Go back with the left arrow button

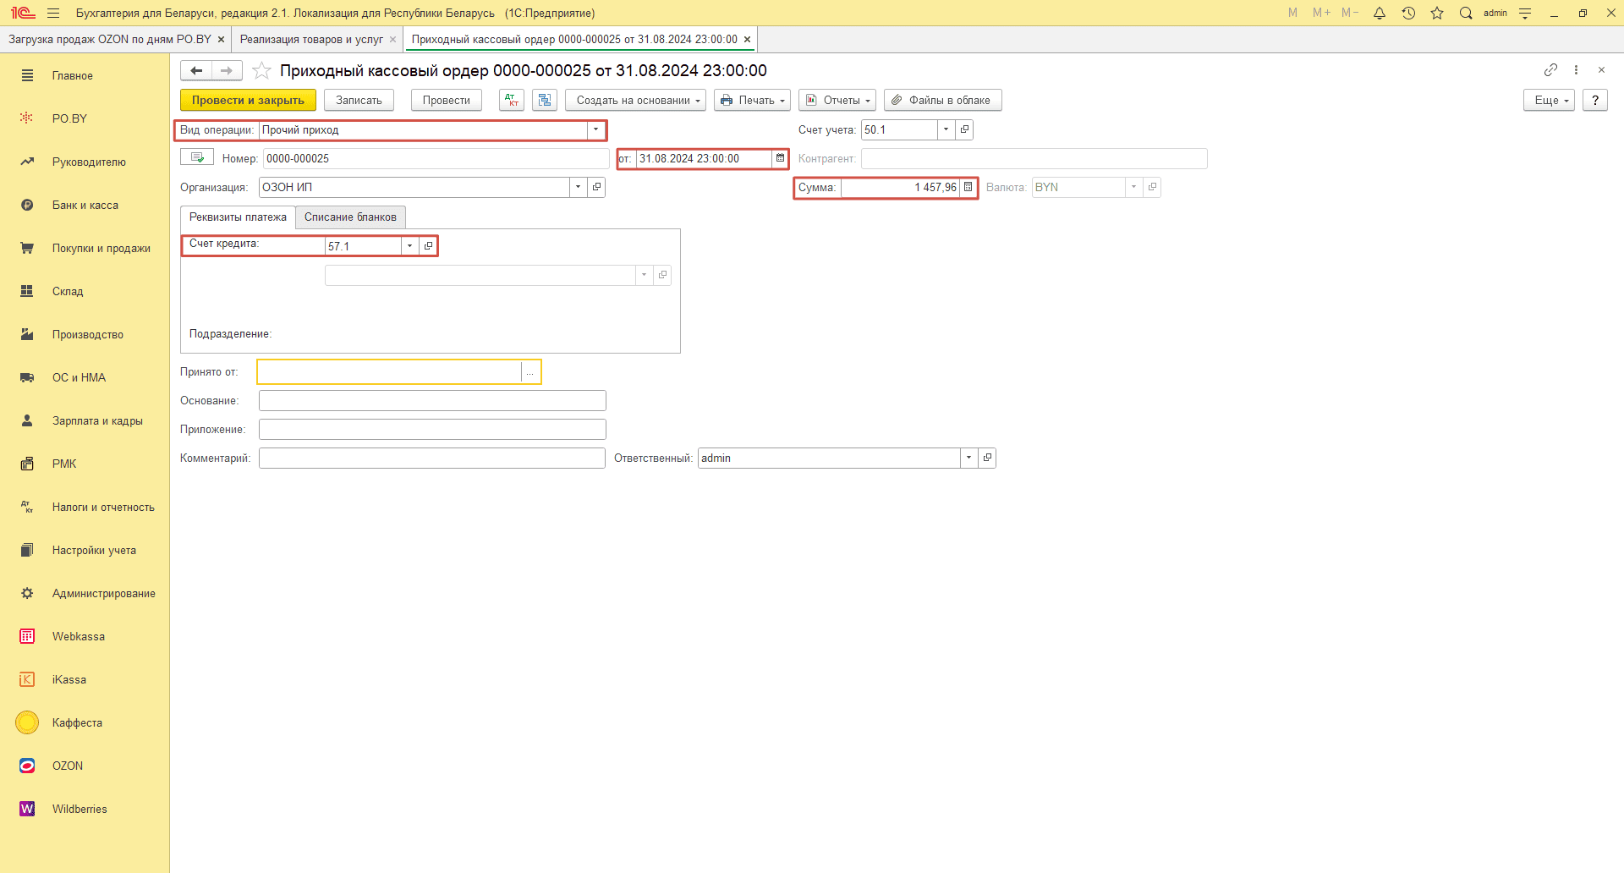point(196,70)
